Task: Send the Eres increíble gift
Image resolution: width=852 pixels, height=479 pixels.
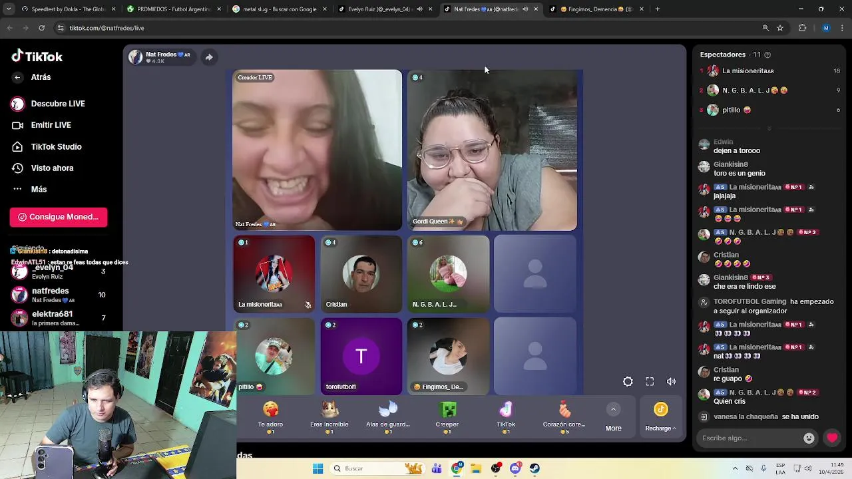Action: coord(329,417)
